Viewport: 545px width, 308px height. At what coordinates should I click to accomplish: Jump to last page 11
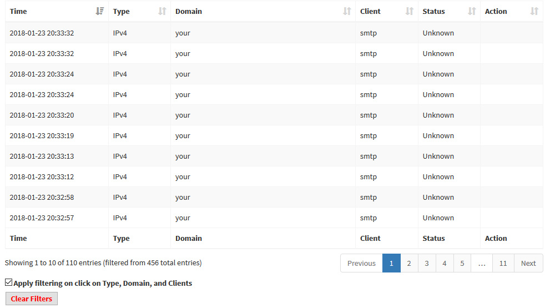click(x=503, y=263)
